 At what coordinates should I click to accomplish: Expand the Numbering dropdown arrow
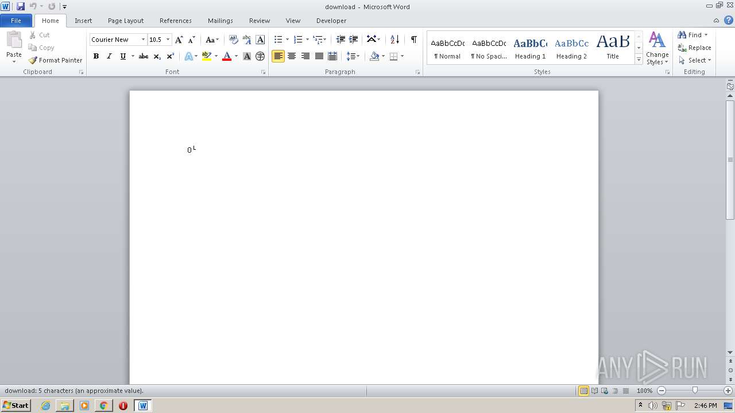point(307,40)
